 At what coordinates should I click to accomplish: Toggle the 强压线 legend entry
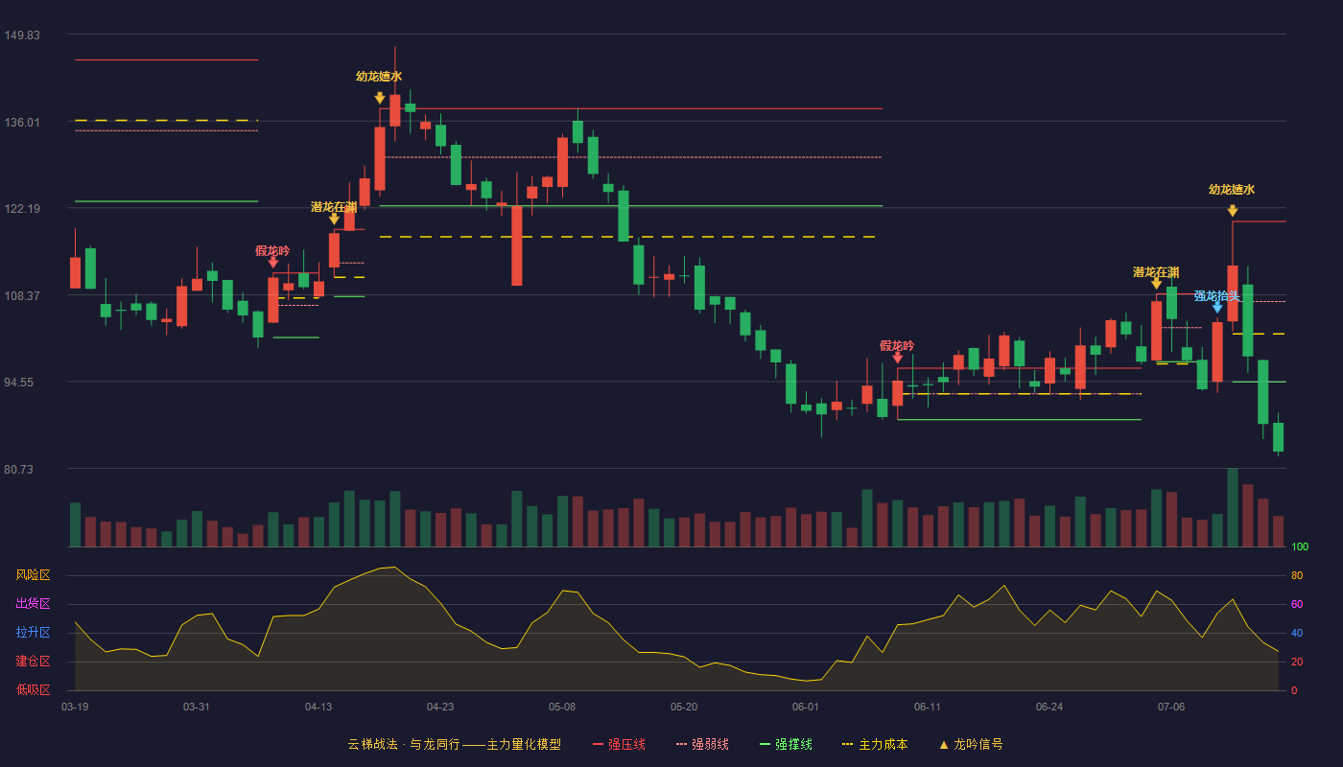[620, 744]
